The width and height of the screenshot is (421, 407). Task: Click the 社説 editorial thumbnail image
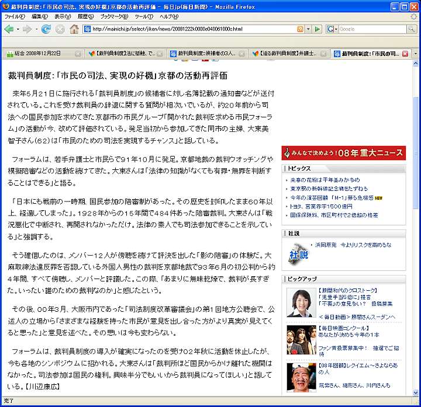(x=298, y=253)
